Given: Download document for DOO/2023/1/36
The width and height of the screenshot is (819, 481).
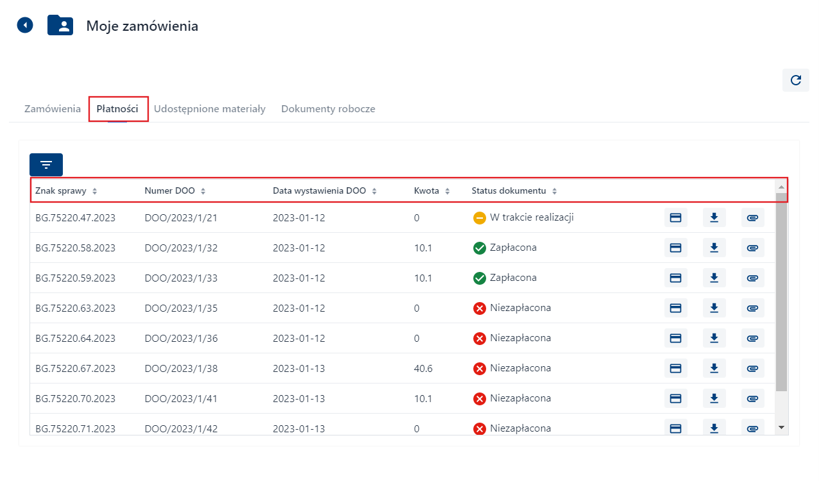Looking at the screenshot, I should click(714, 338).
